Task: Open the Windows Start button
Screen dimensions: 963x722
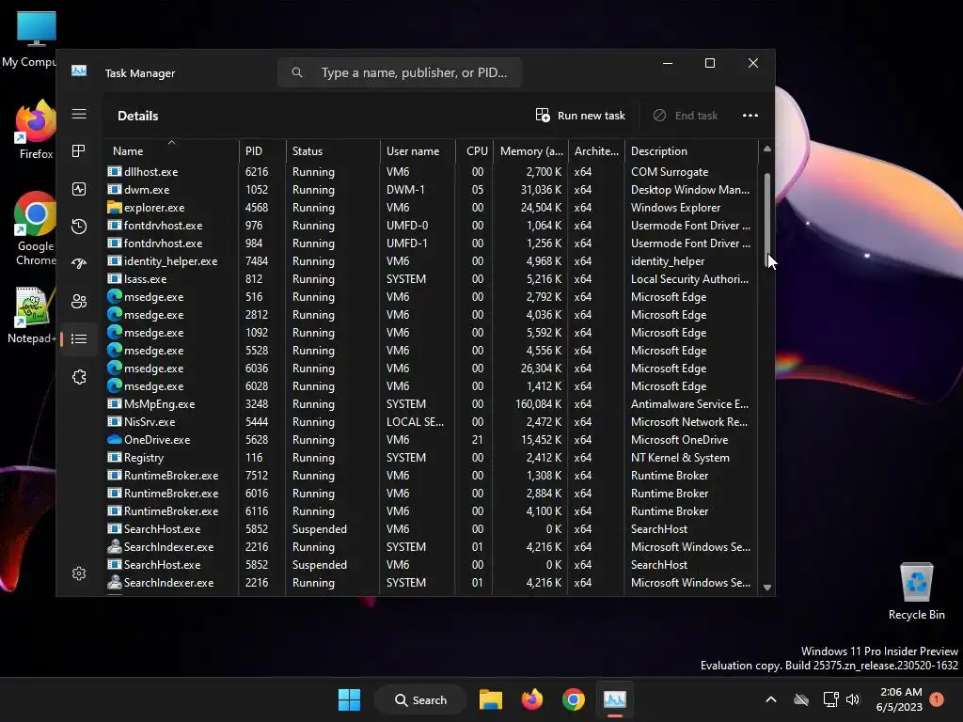Action: [349, 699]
